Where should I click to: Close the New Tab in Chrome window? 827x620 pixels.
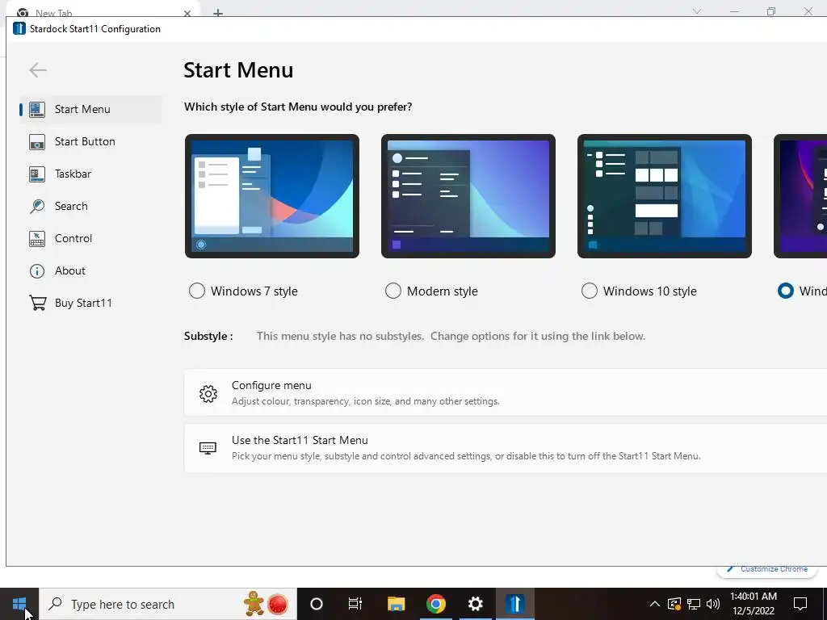pyautogui.click(x=187, y=13)
